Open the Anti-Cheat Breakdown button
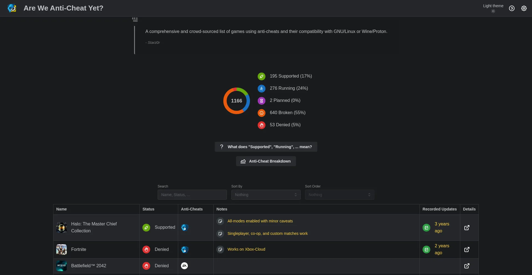This screenshot has height=275, width=532. point(266,161)
